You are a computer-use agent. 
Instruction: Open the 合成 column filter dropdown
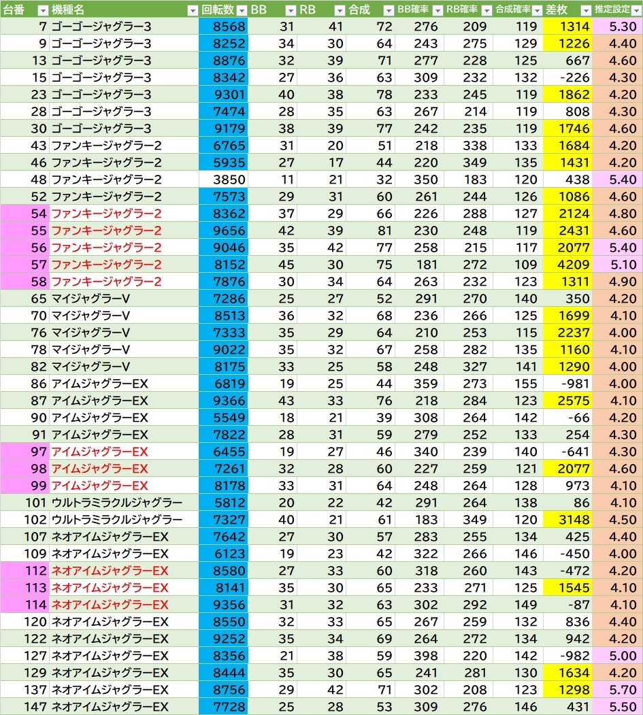(x=388, y=10)
